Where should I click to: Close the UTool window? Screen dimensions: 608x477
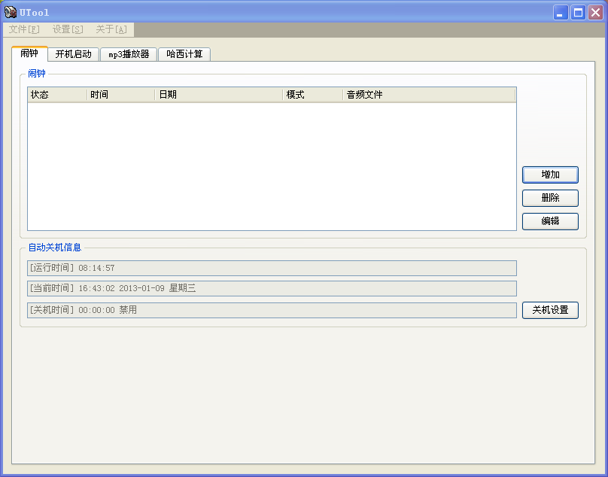(x=596, y=13)
